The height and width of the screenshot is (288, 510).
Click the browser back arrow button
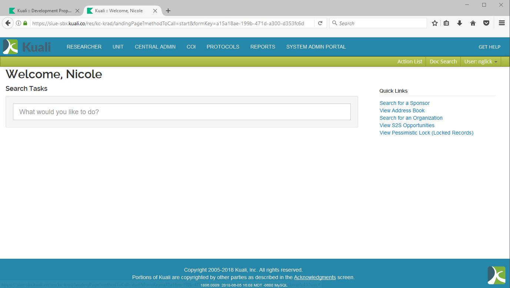tap(8, 23)
